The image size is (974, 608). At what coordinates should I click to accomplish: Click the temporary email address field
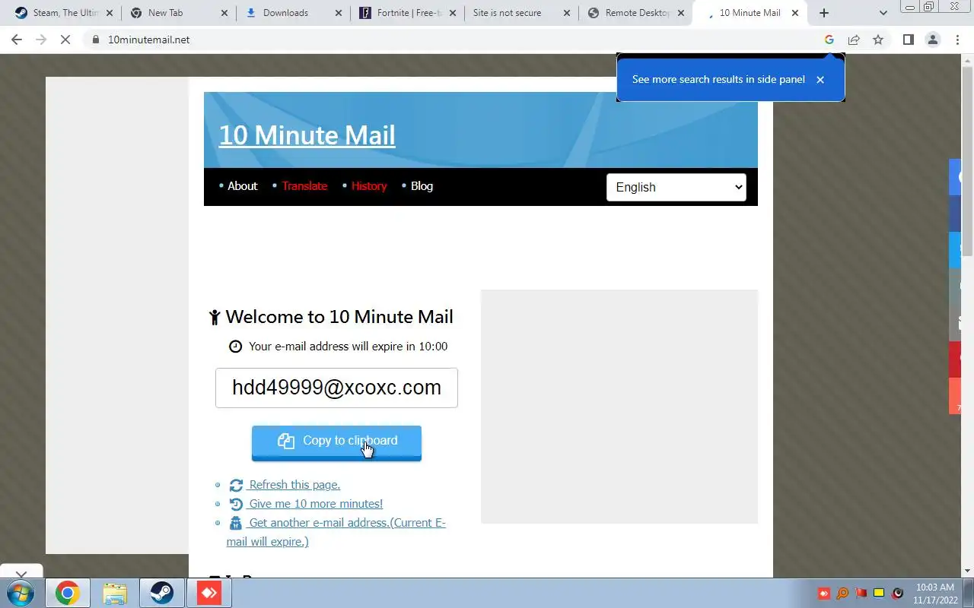coord(336,388)
